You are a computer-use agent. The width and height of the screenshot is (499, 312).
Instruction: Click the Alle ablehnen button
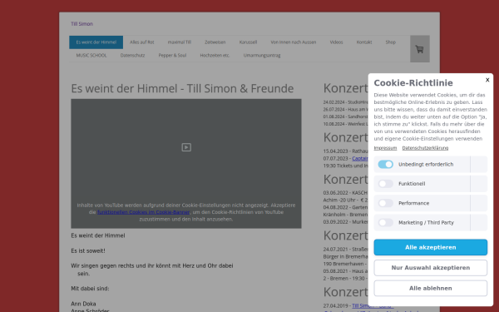coord(430,288)
